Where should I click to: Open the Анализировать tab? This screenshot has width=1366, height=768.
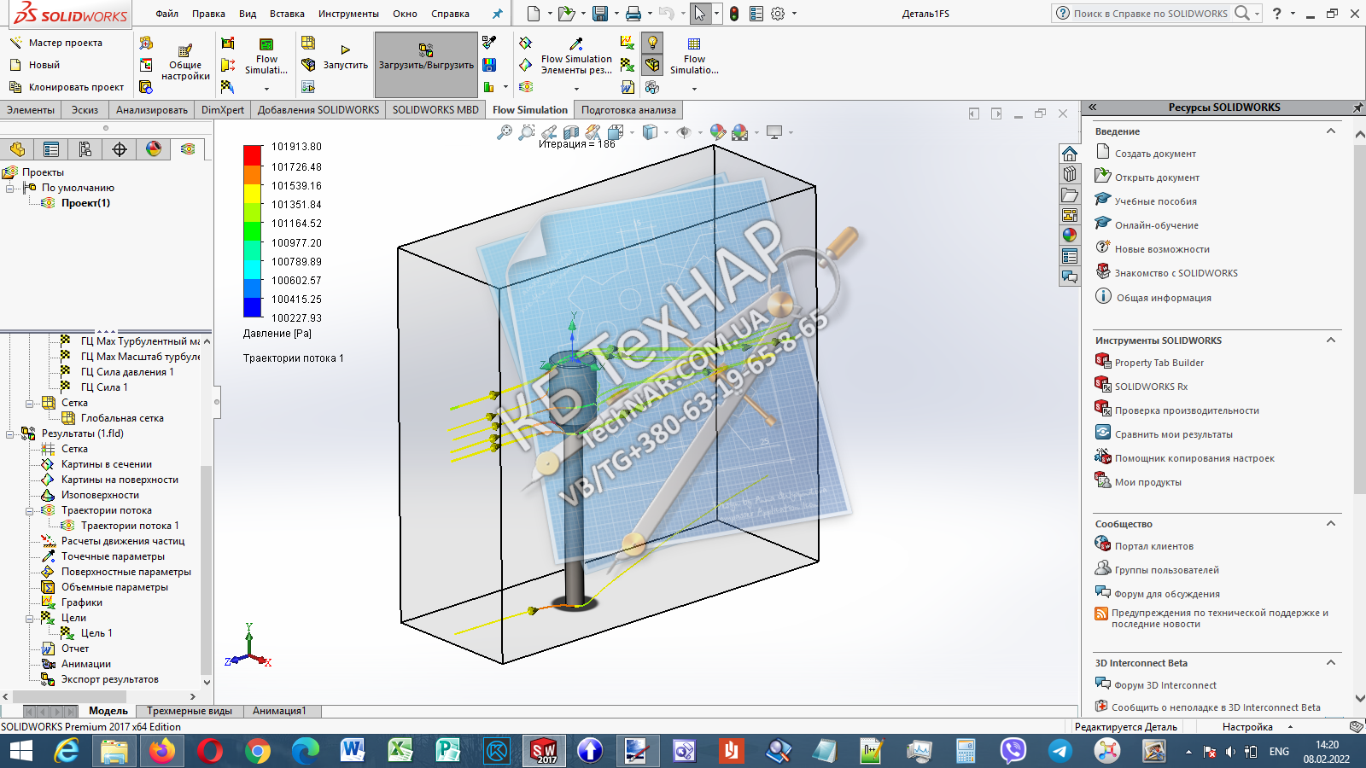point(152,110)
